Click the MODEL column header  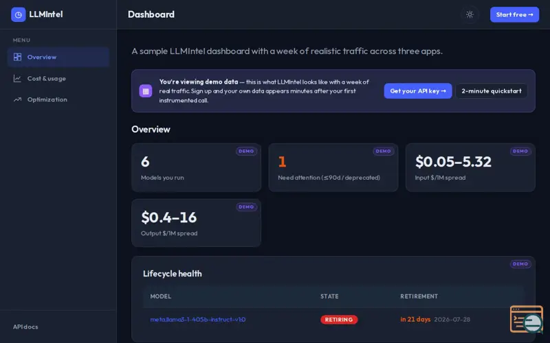coord(161,296)
